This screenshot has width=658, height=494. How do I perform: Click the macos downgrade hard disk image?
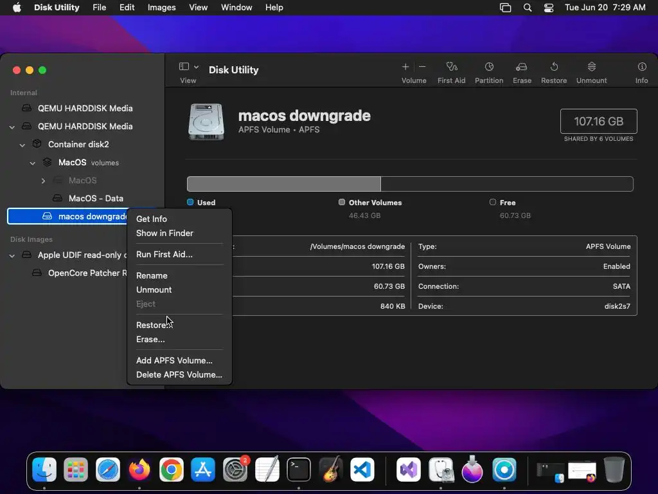[x=206, y=122]
